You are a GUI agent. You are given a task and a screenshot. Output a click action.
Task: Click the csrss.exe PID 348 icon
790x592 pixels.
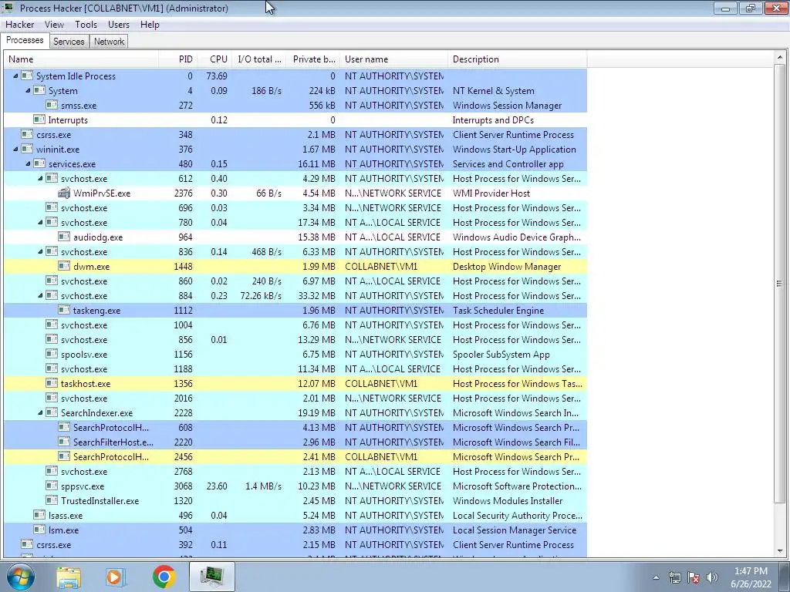point(27,134)
